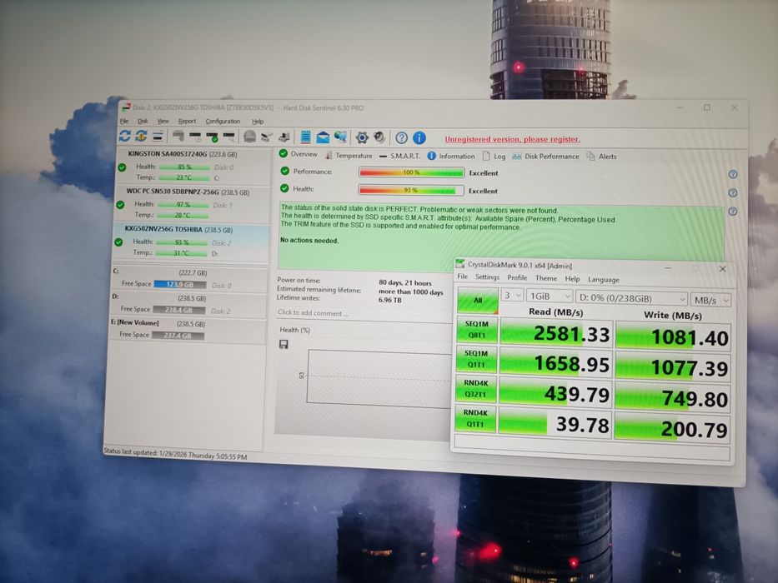Open test size dropdown showing 1GiB

pyautogui.click(x=550, y=296)
